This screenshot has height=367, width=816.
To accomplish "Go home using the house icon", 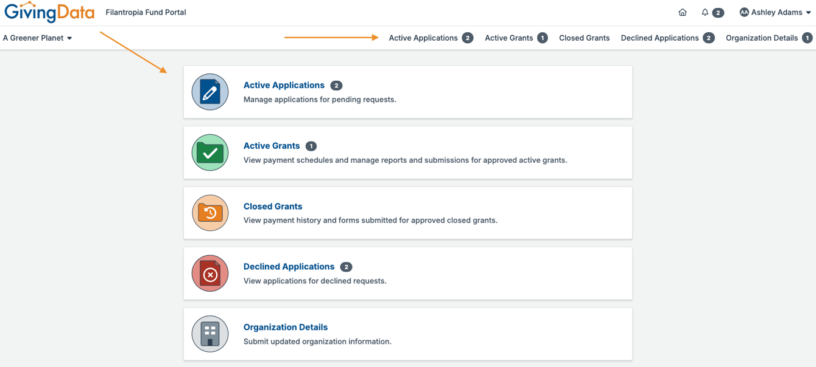I will pos(682,12).
